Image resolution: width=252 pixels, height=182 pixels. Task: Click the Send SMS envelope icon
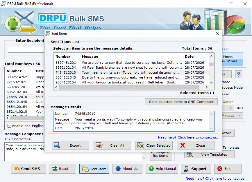(16, 169)
